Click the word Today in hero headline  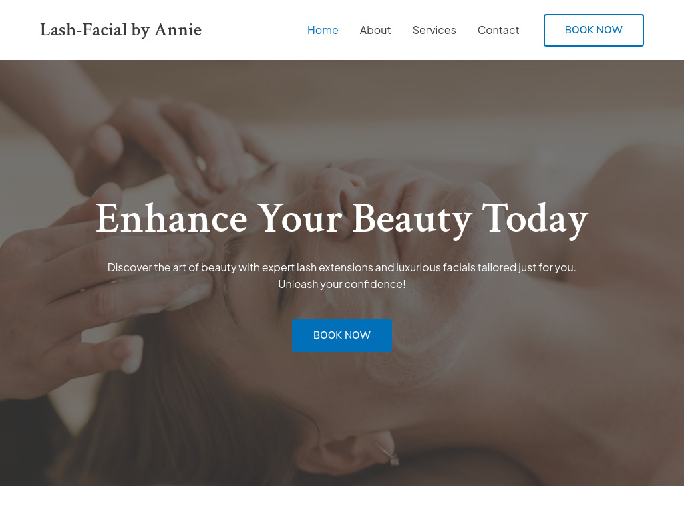[535, 219]
